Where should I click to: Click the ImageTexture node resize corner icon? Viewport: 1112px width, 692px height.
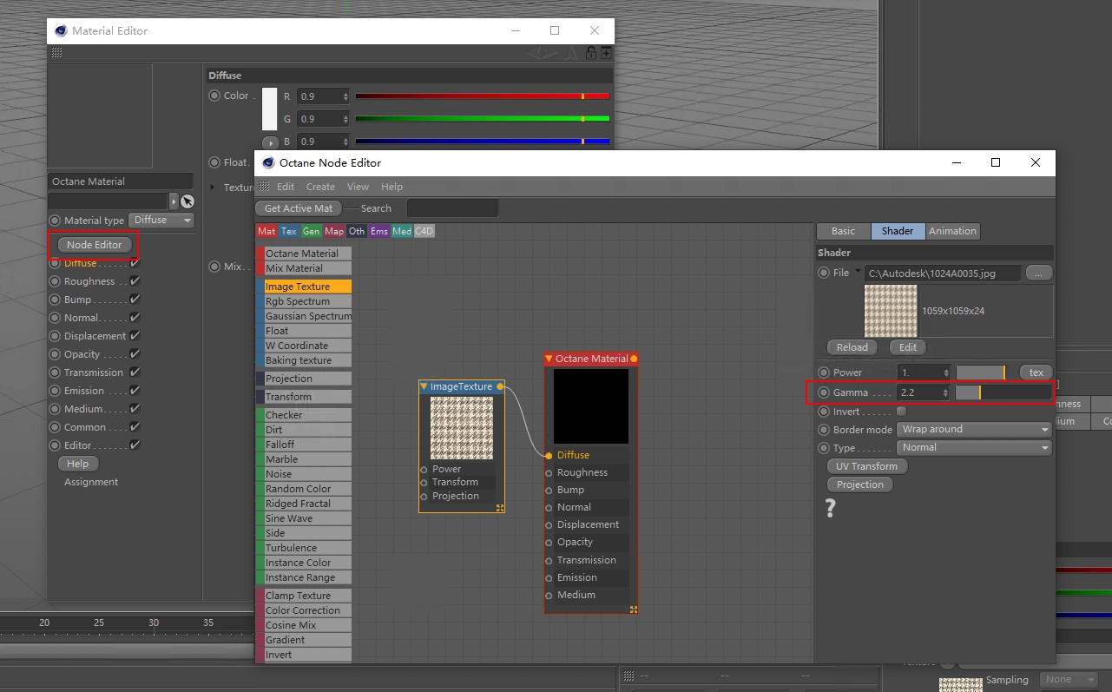tap(500, 508)
